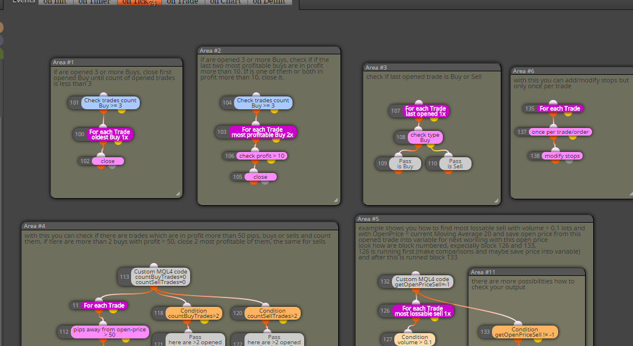
Task: Select the Condition countBuyTrades>2 block
Action: [x=194, y=313]
